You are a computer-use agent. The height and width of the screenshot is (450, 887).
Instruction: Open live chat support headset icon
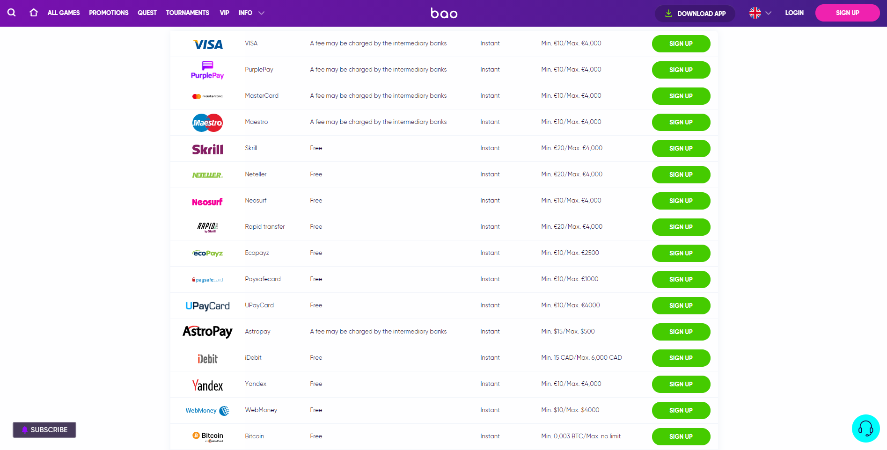coord(865,428)
